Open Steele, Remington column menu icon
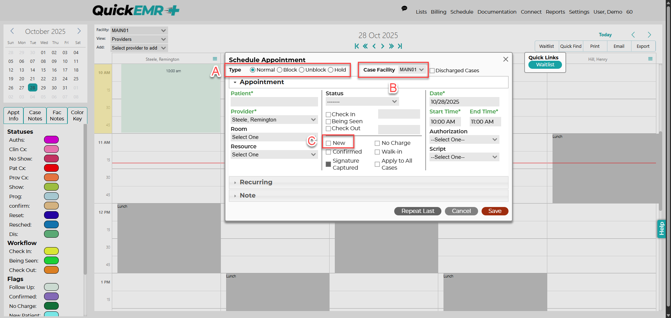The height and width of the screenshot is (318, 671). point(215,59)
